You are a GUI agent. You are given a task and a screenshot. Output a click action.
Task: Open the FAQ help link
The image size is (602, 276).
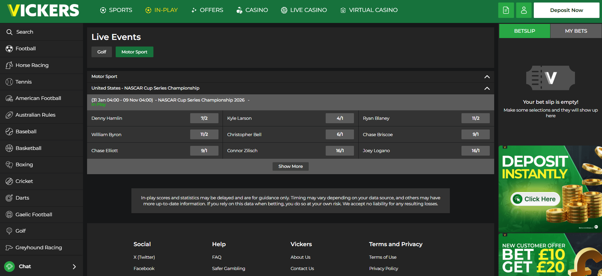pos(217,257)
